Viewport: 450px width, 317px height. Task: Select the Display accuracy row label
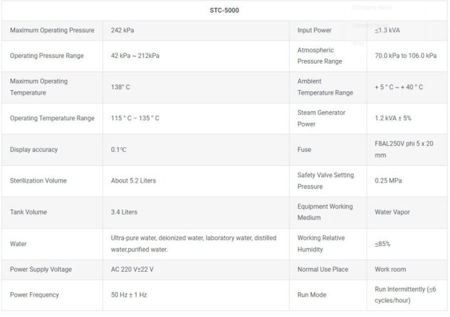34,150
